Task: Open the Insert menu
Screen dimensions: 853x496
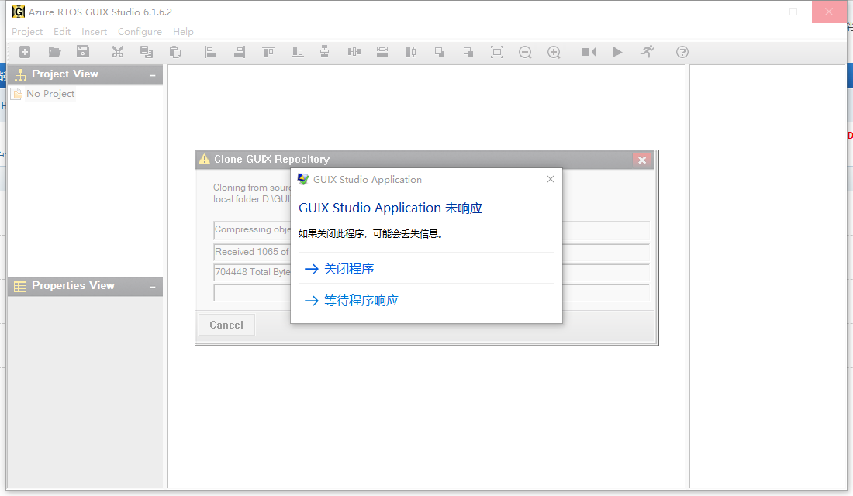Action: click(94, 32)
